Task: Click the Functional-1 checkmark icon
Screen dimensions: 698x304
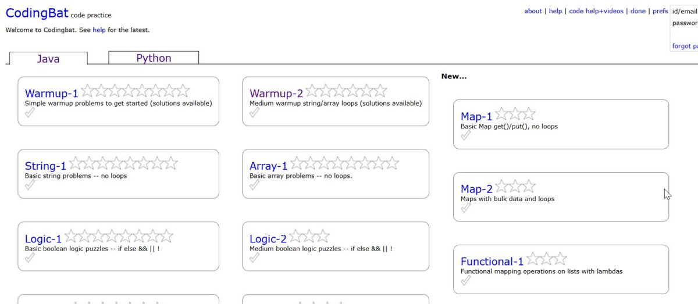Action: pos(465,281)
